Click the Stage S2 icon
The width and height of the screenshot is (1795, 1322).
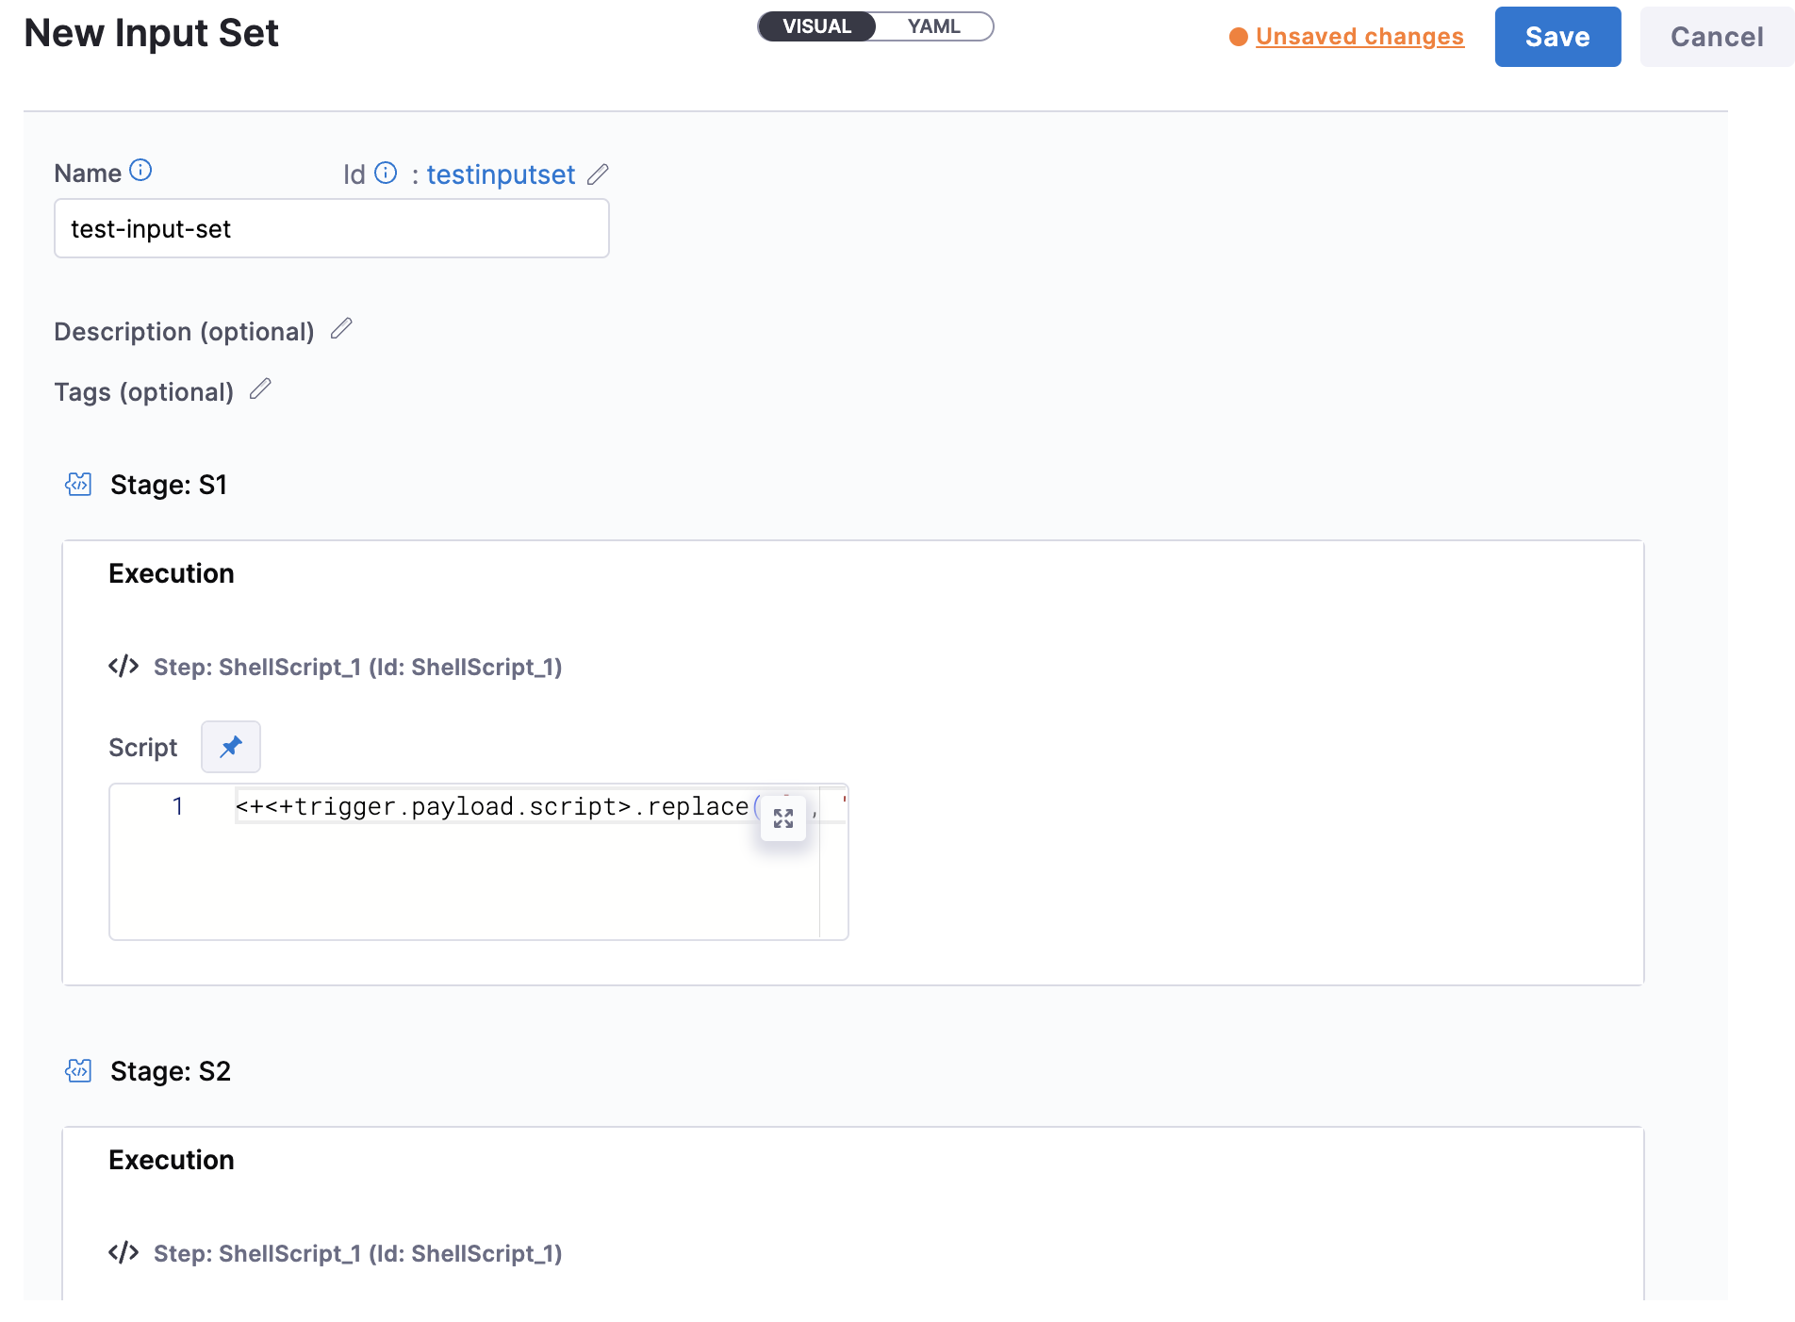click(78, 1070)
